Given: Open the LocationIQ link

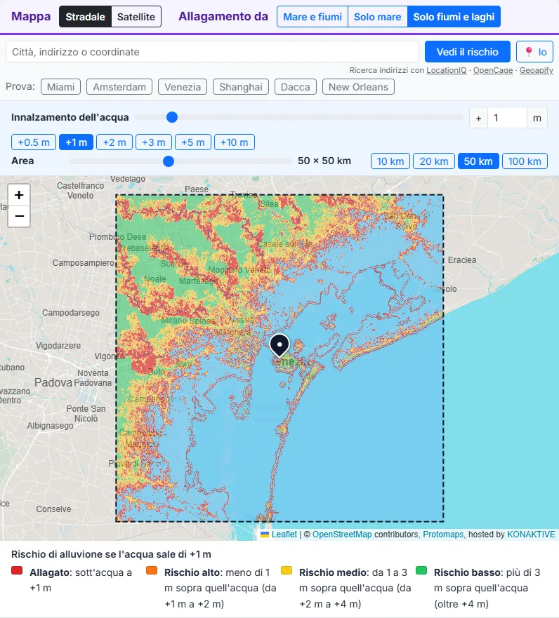Looking at the screenshot, I should (446, 70).
